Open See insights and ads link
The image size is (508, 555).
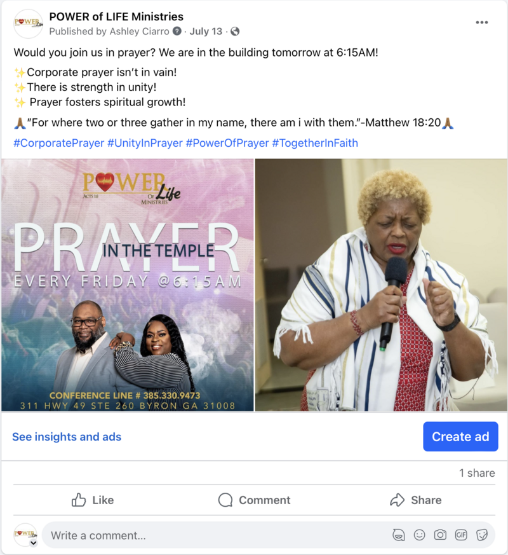point(67,437)
